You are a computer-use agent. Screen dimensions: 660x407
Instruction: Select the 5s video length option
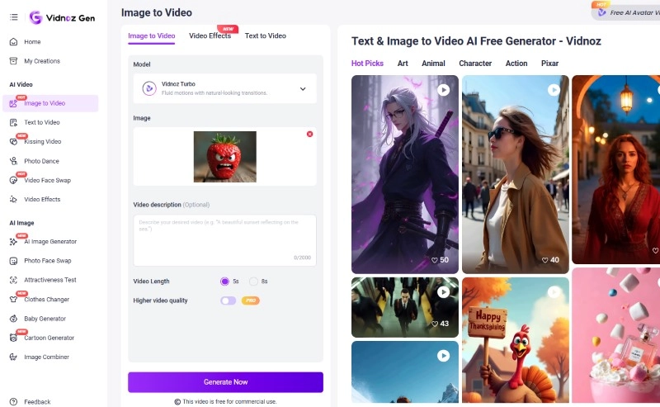224,282
